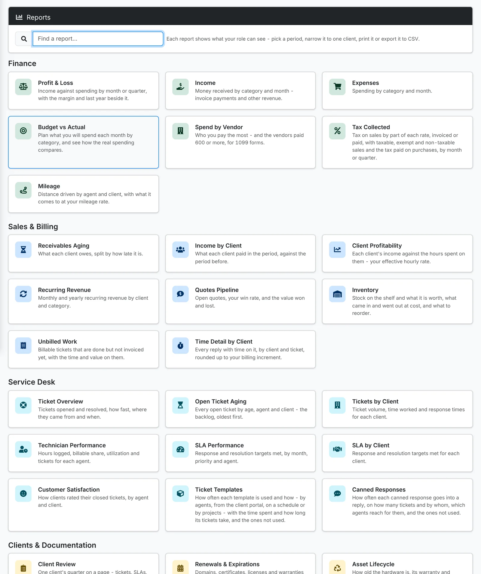Click the Mileage route icon
This screenshot has width=481, height=574.
click(x=23, y=190)
